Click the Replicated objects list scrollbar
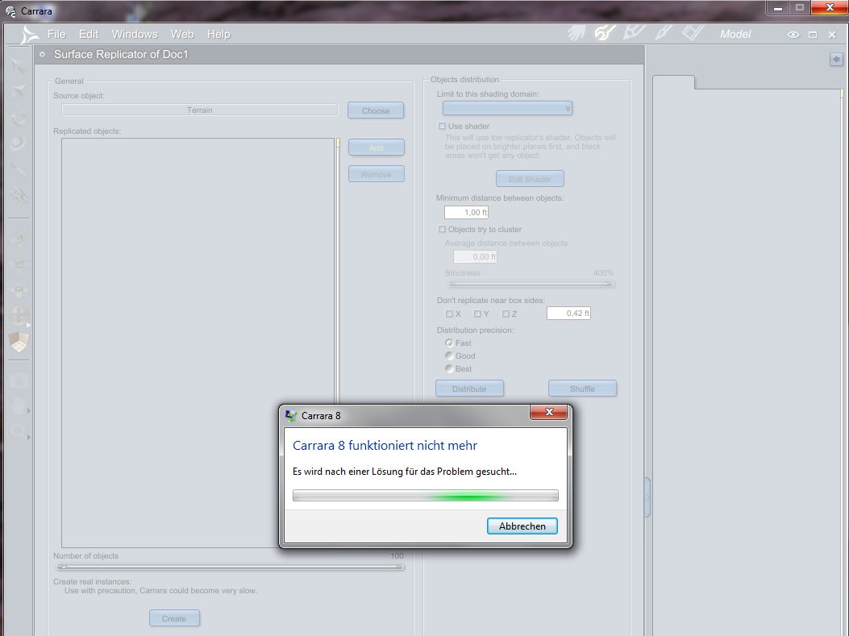Image resolution: width=849 pixels, height=636 pixels. click(338, 271)
